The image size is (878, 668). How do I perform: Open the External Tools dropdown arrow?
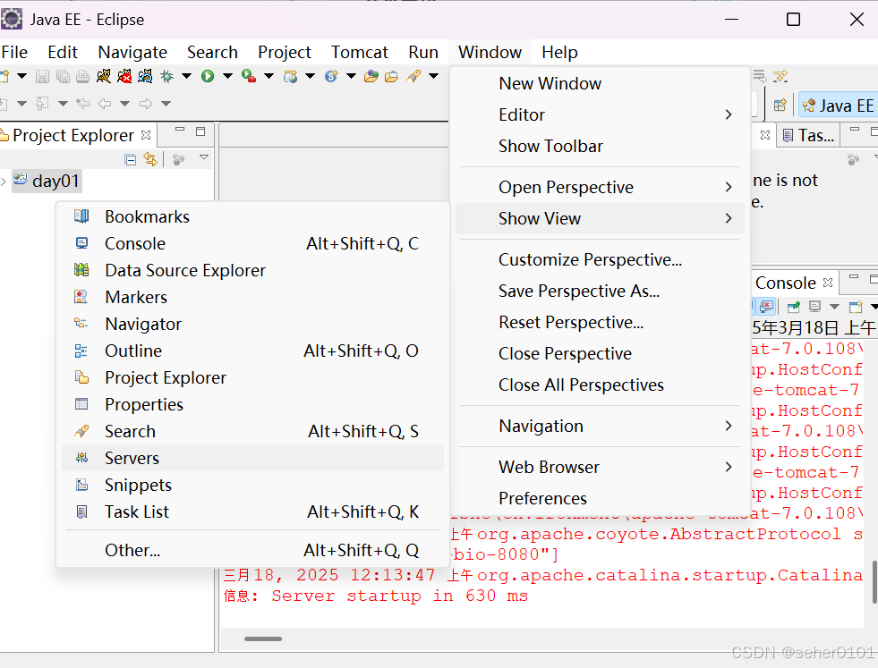pos(269,75)
